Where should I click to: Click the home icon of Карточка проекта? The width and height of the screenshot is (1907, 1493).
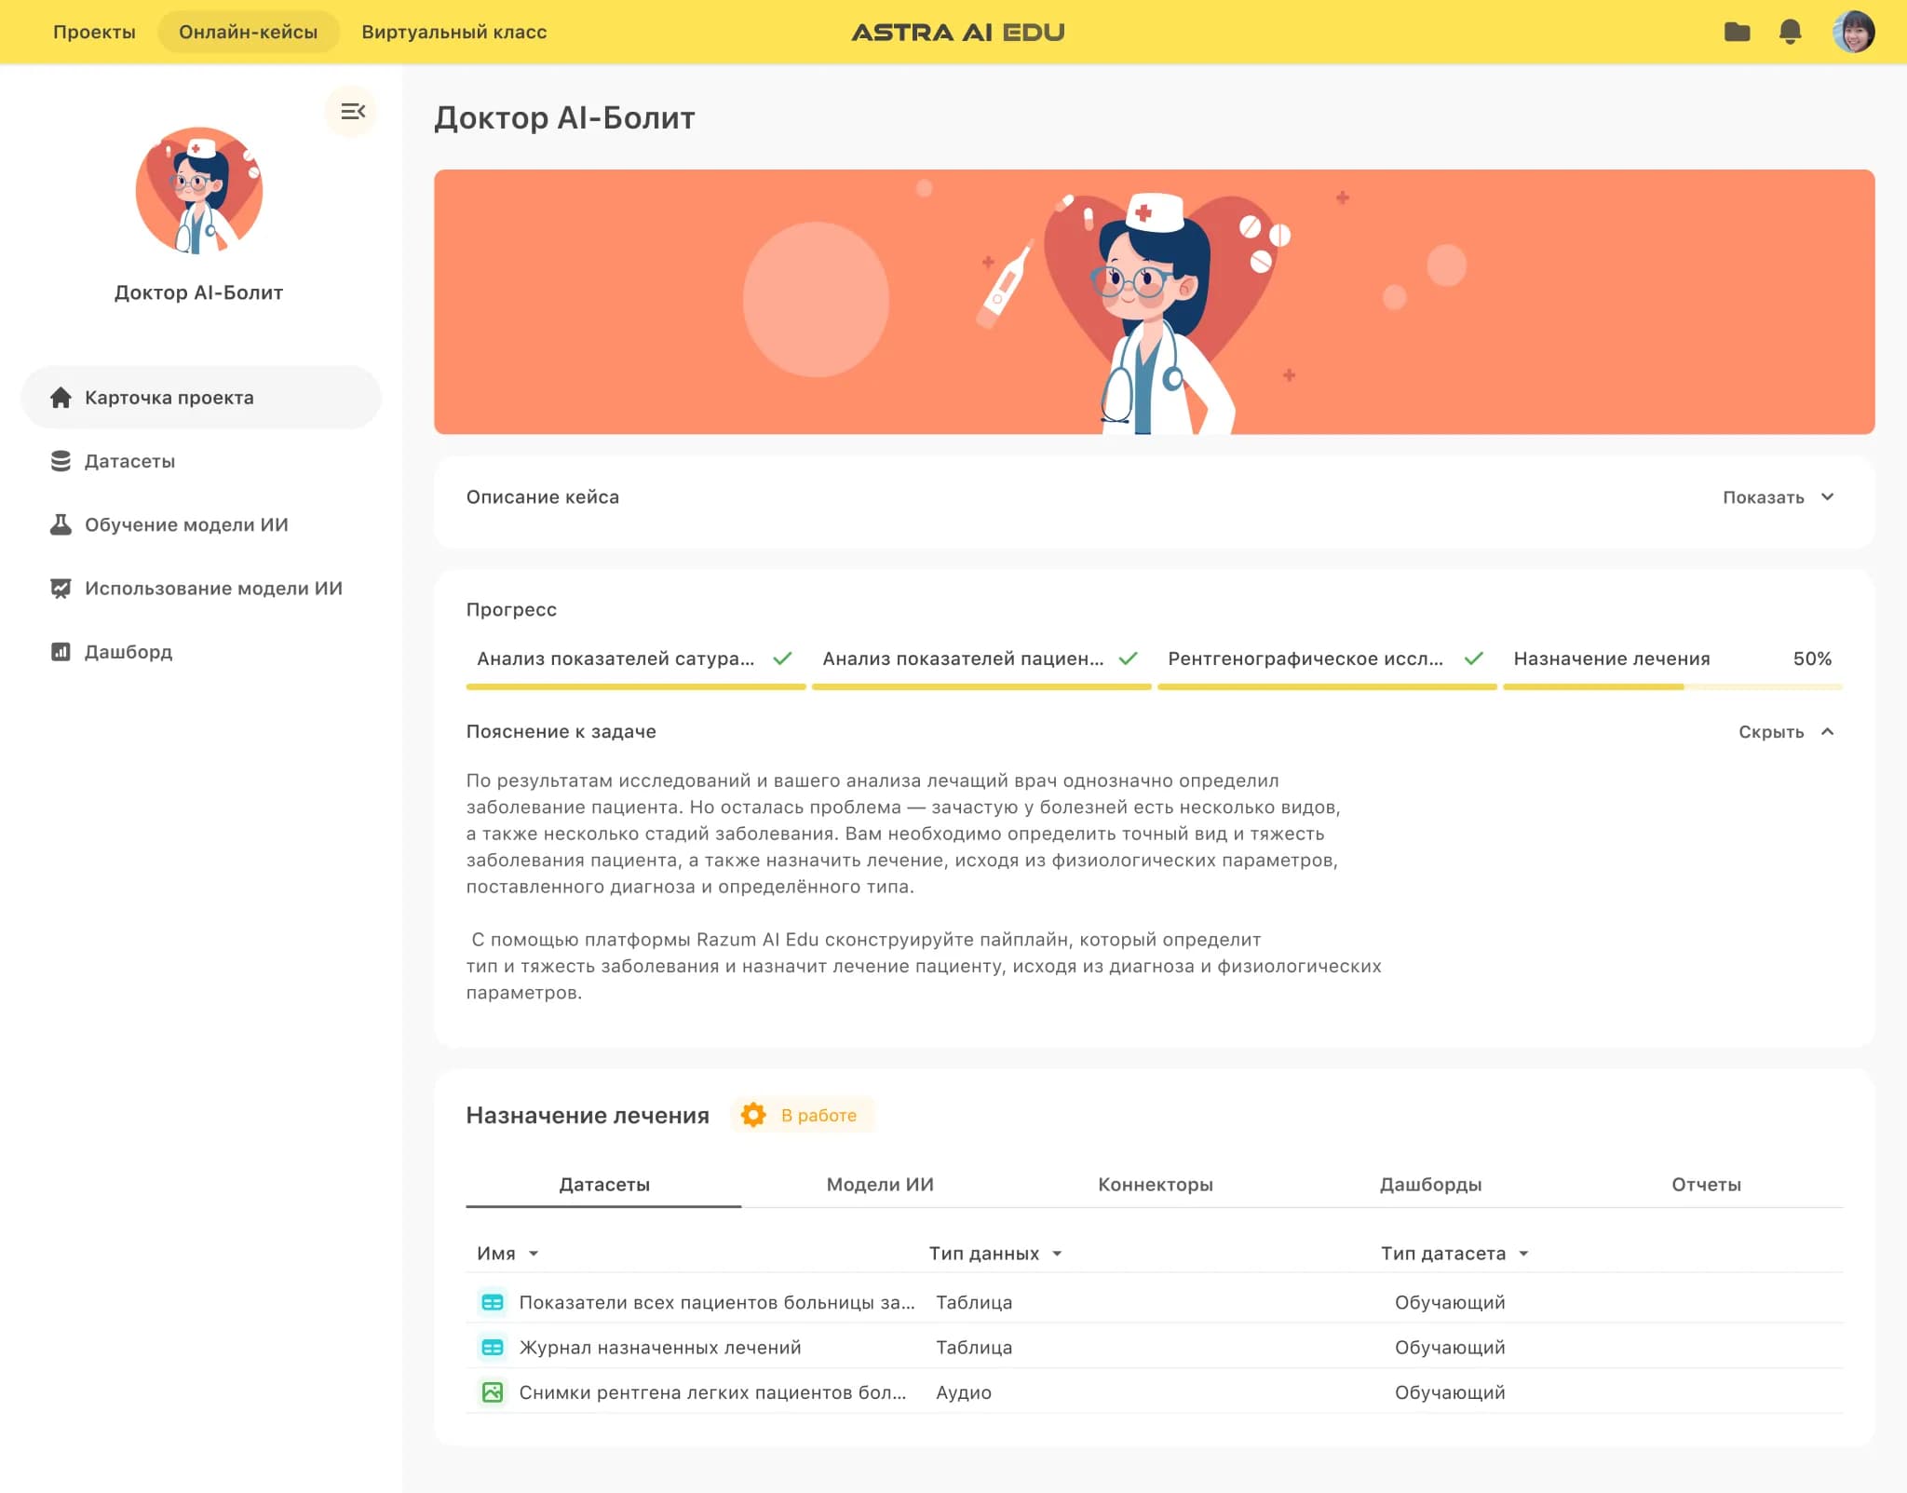(x=61, y=398)
